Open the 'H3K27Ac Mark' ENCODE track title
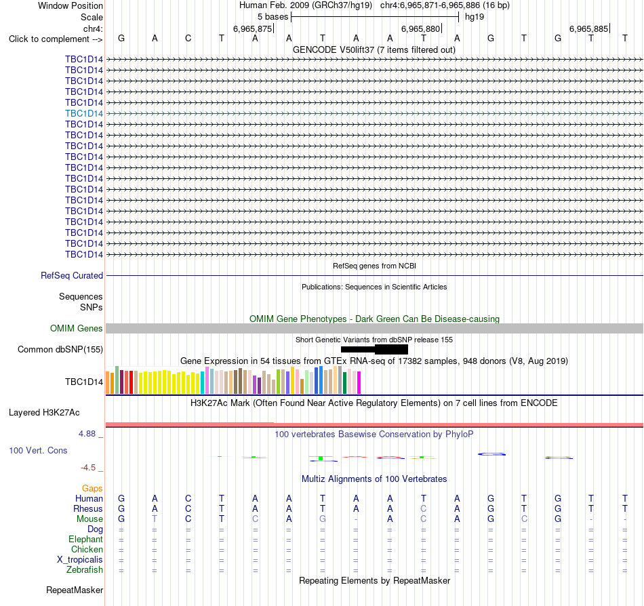Screen dimensions: 644x606 [374, 403]
